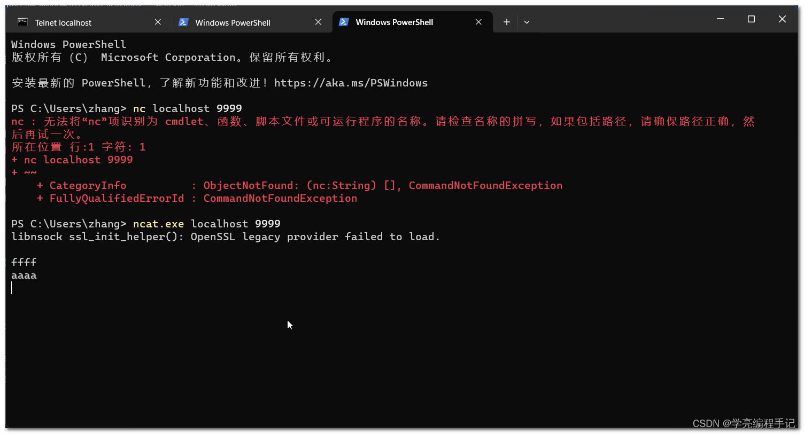Click the 'CategoryInfo' label text

88,185
